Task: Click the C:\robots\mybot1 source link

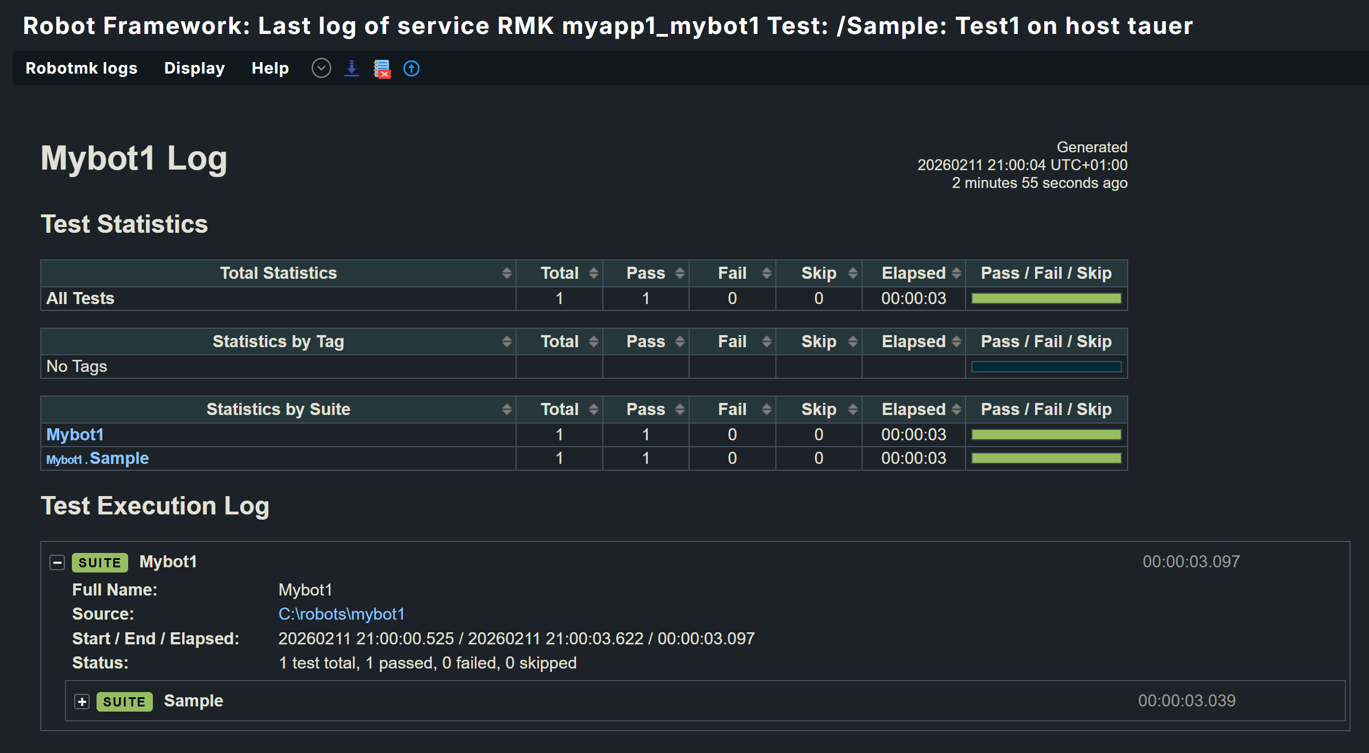Action: pos(341,614)
